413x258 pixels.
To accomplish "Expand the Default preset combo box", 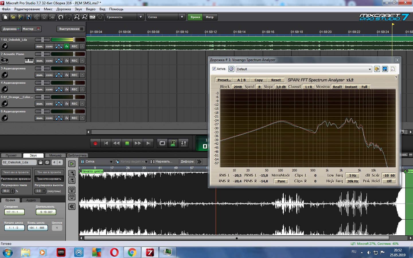I will [x=370, y=69].
